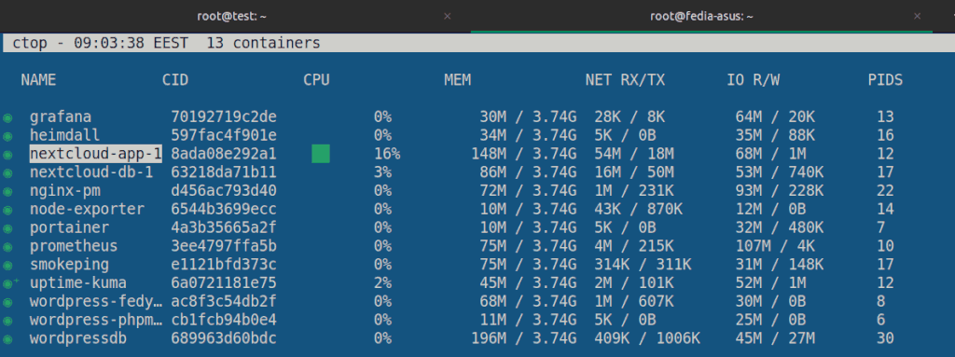Image resolution: width=955 pixels, height=357 pixels.
Task: Click the NET RX/TX column header
Action: coord(626,80)
